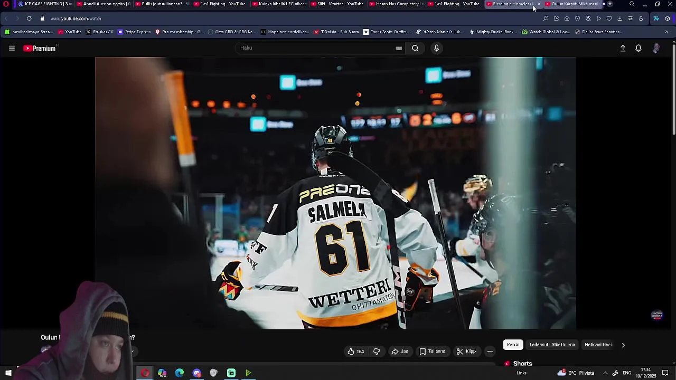Switch ENG keyboard language
676x380 pixels.
click(627, 373)
